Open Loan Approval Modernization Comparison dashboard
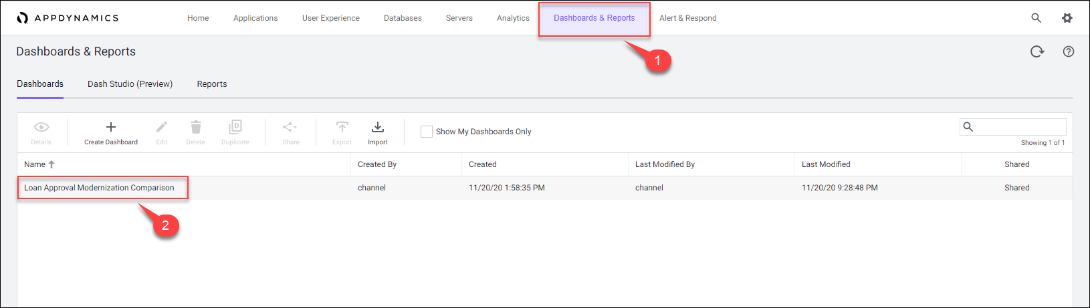The width and height of the screenshot is (1090, 308). tap(99, 188)
